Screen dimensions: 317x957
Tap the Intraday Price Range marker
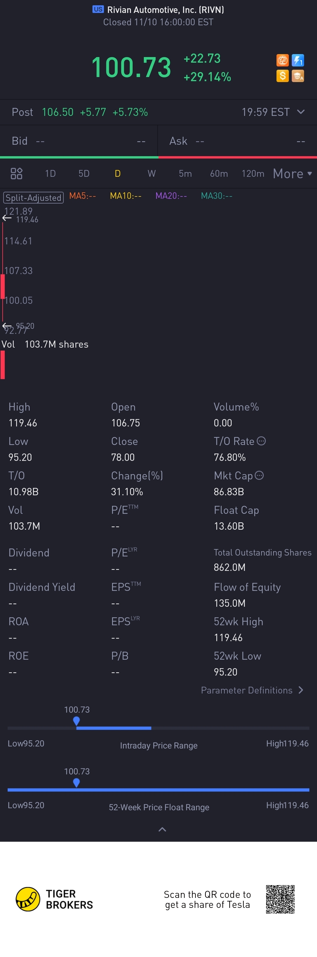point(76,721)
